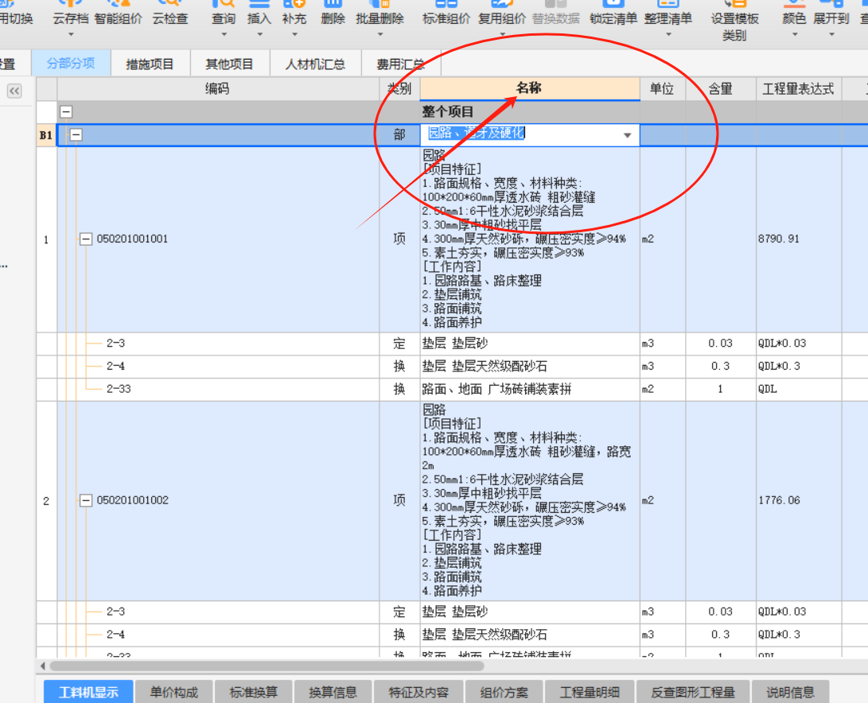Switch to the 人材机汇总 tab
The height and width of the screenshot is (703, 868).
pos(316,64)
